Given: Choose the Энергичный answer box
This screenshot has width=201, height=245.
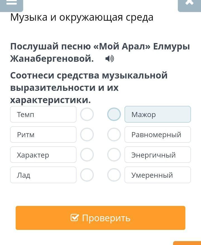Looking at the screenshot, I should tap(158, 155).
